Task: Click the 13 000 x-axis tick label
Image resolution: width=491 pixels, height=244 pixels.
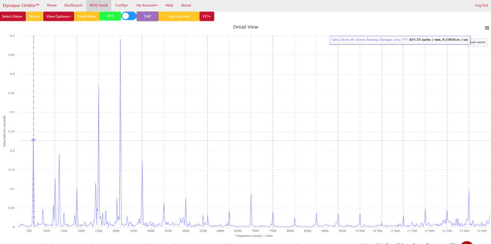Action: pyautogui.click(x=464, y=231)
